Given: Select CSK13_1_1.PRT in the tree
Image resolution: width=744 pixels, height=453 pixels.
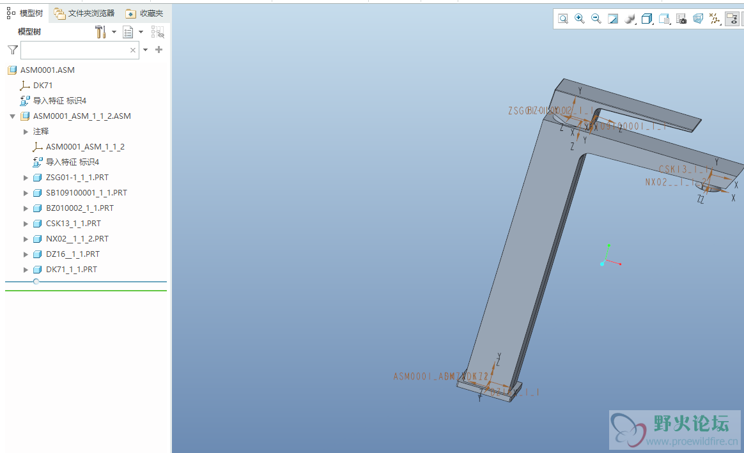Looking at the screenshot, I should [x=74, y=224].
